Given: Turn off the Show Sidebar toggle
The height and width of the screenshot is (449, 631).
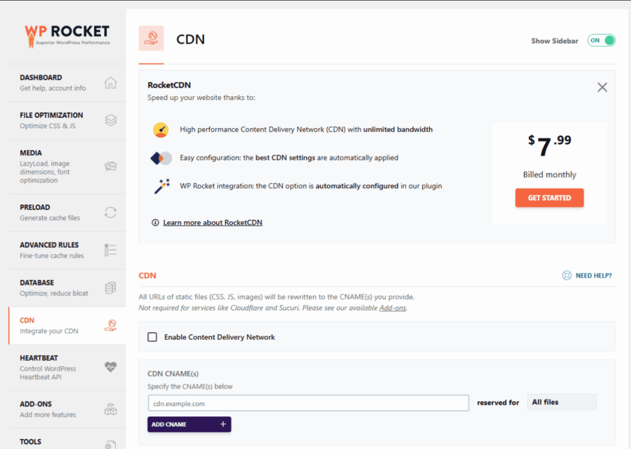Looking at the screenshot, I should click(601, 39).
